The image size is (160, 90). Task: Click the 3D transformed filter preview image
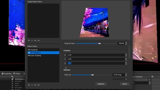pyautogui.click(x=94, y=22)
